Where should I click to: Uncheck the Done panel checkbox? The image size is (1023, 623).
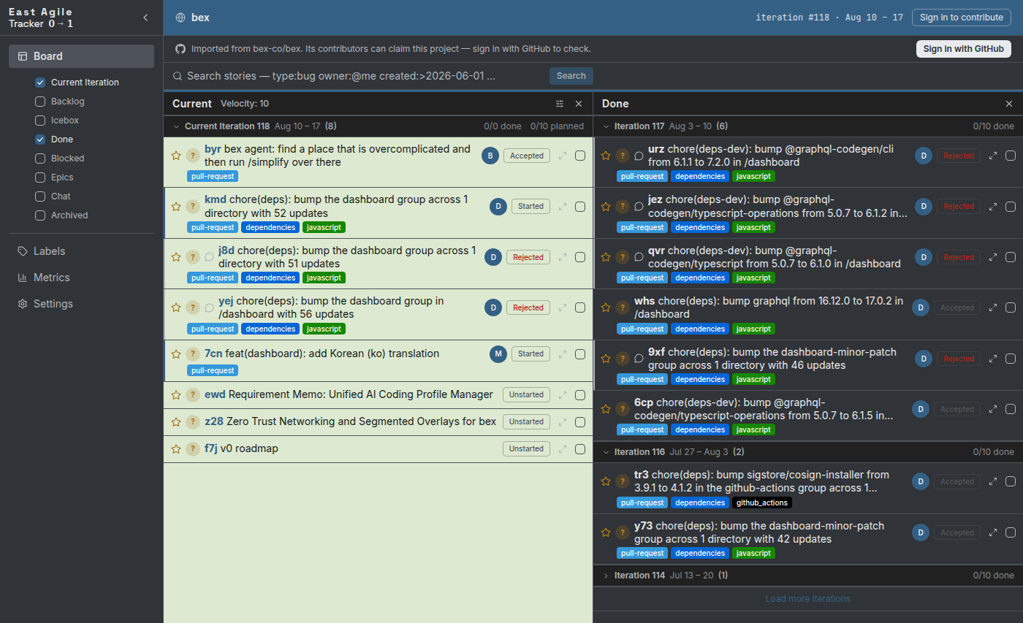coord(40,139)
